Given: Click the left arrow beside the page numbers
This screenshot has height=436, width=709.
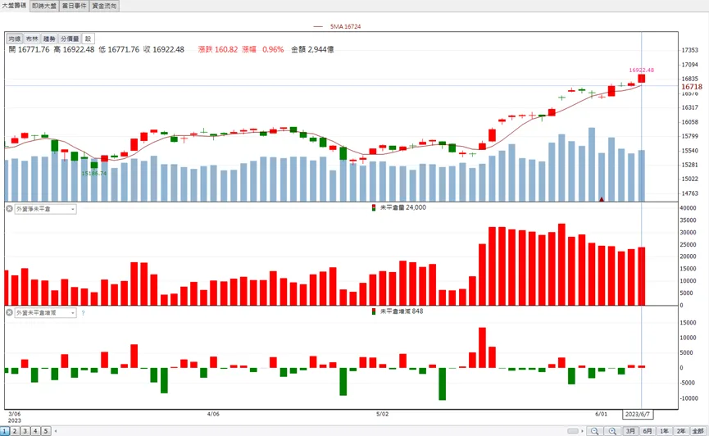Looking at the screenshot, I should click(56, 431).
